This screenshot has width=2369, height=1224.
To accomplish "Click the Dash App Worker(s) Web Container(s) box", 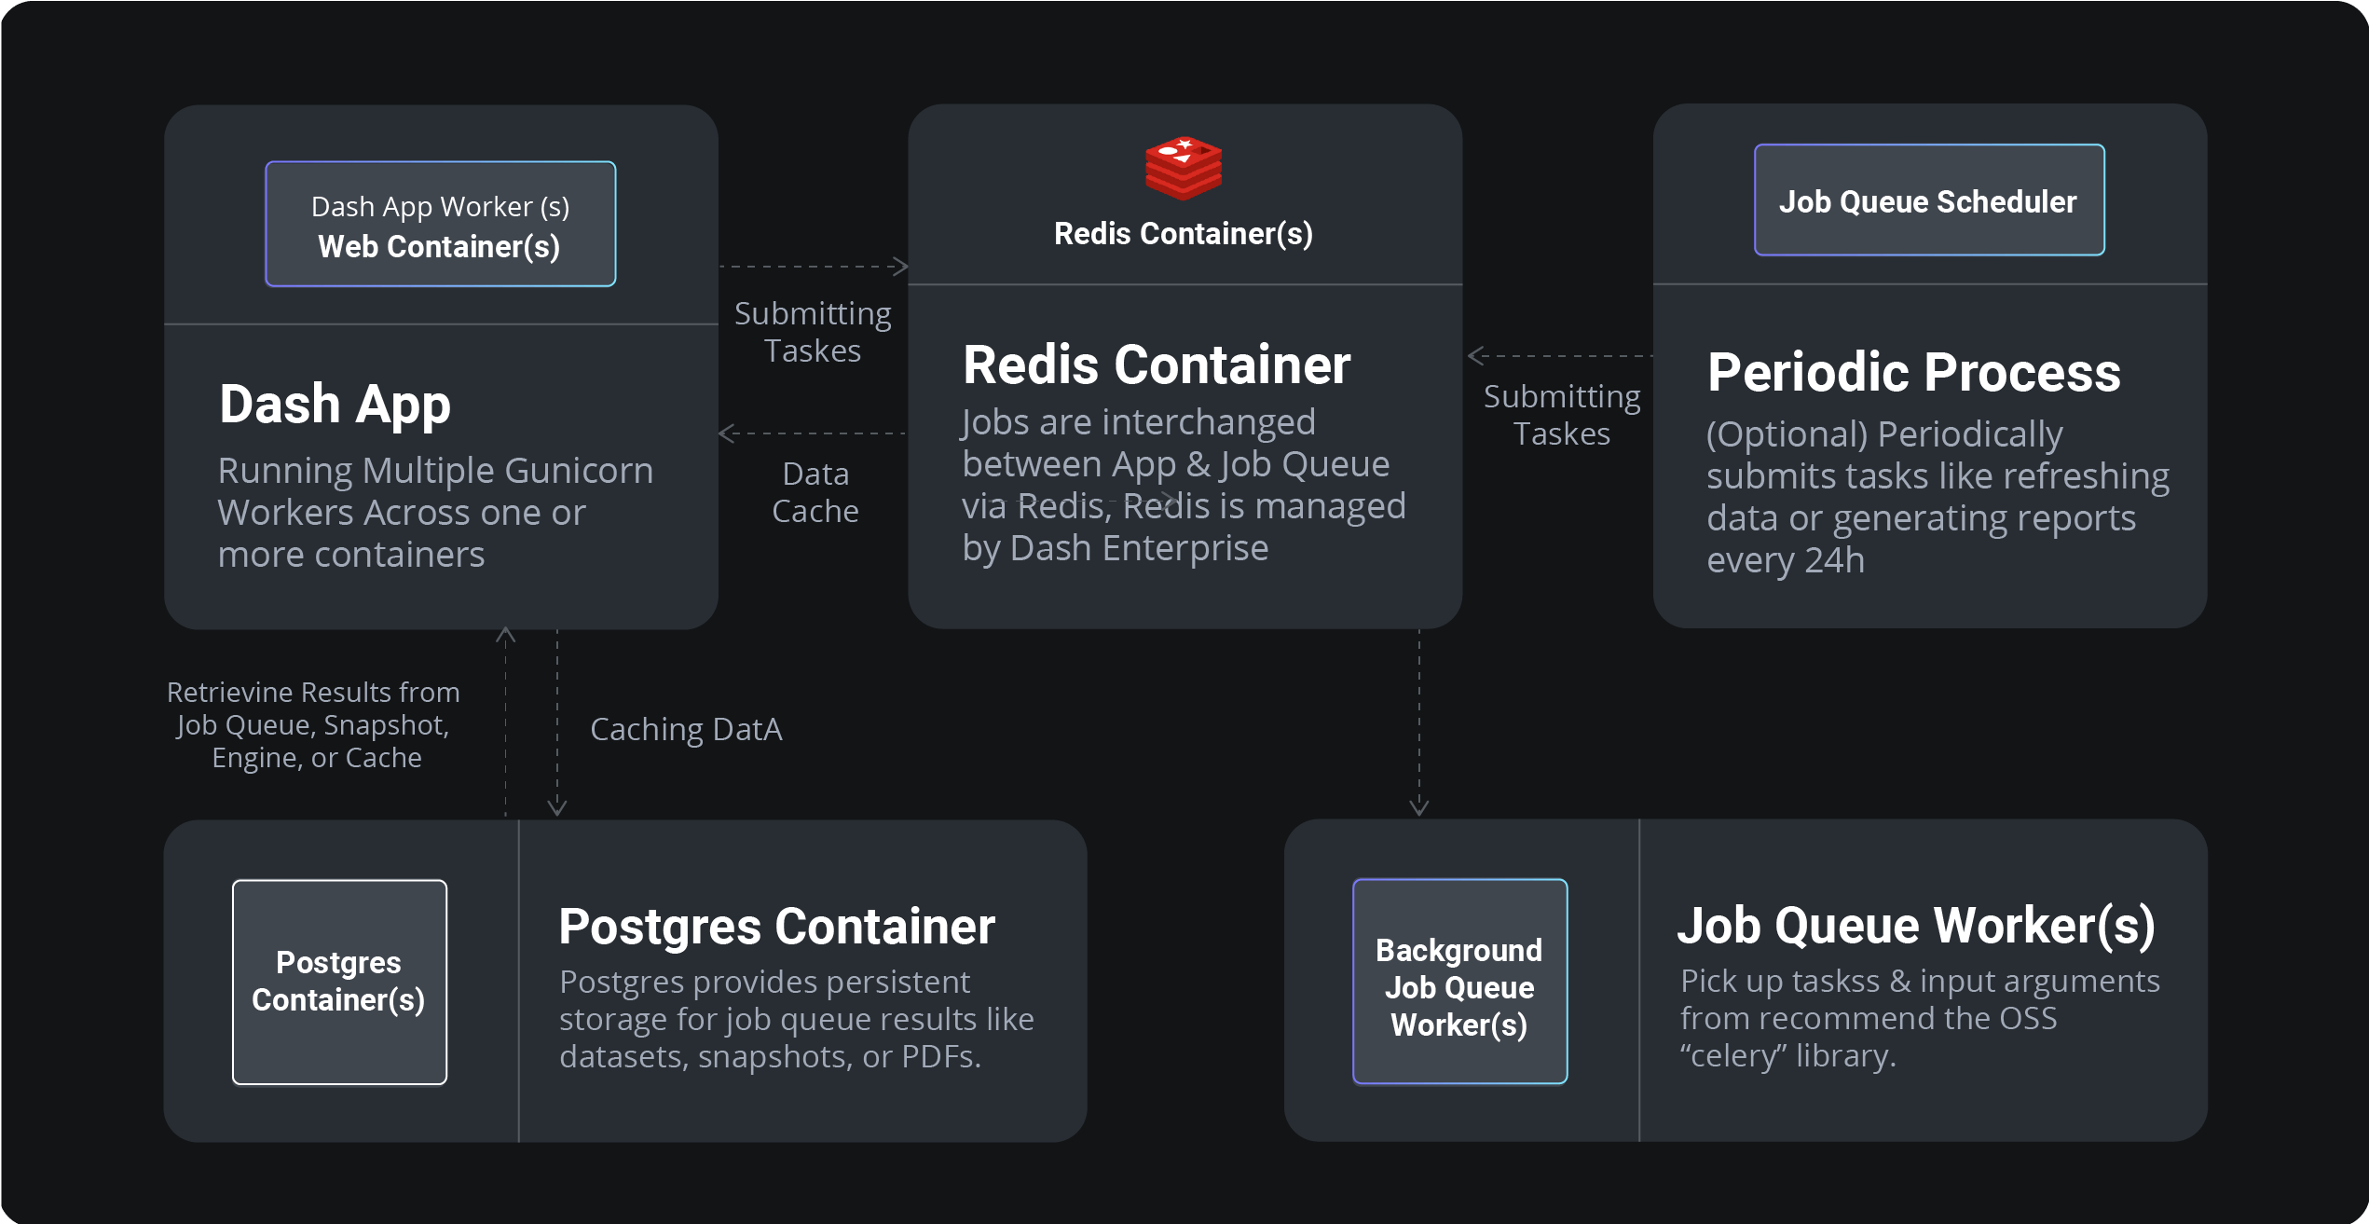I will pos(440,225).
